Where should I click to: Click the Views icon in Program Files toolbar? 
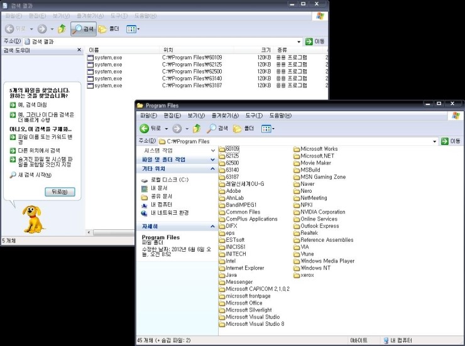point(266,129)
